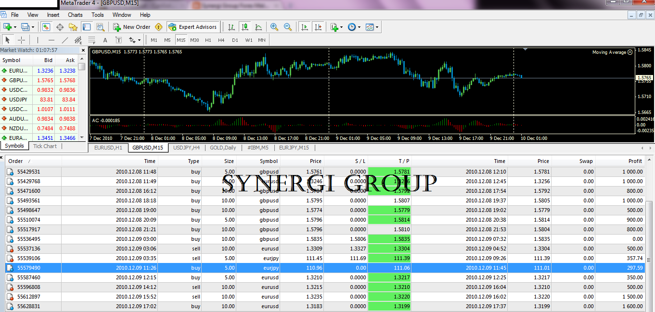This screenshot has height=312, width=655.
Task: Click the chart shift triangle marker
Action: [525, 49]
